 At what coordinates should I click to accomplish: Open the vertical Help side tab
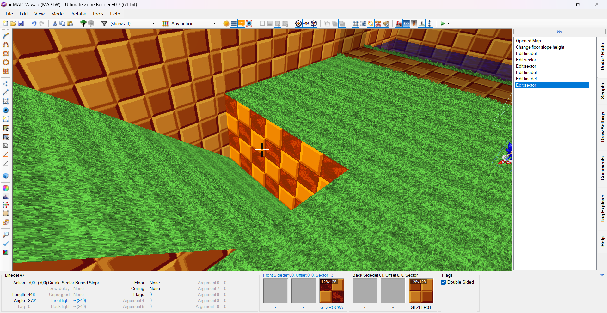602,242
